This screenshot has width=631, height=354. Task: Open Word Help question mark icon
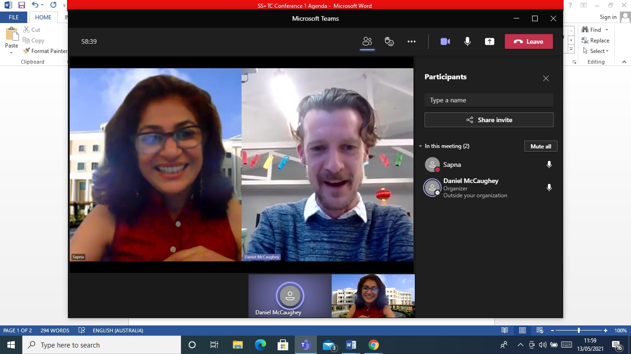[570, 6]
